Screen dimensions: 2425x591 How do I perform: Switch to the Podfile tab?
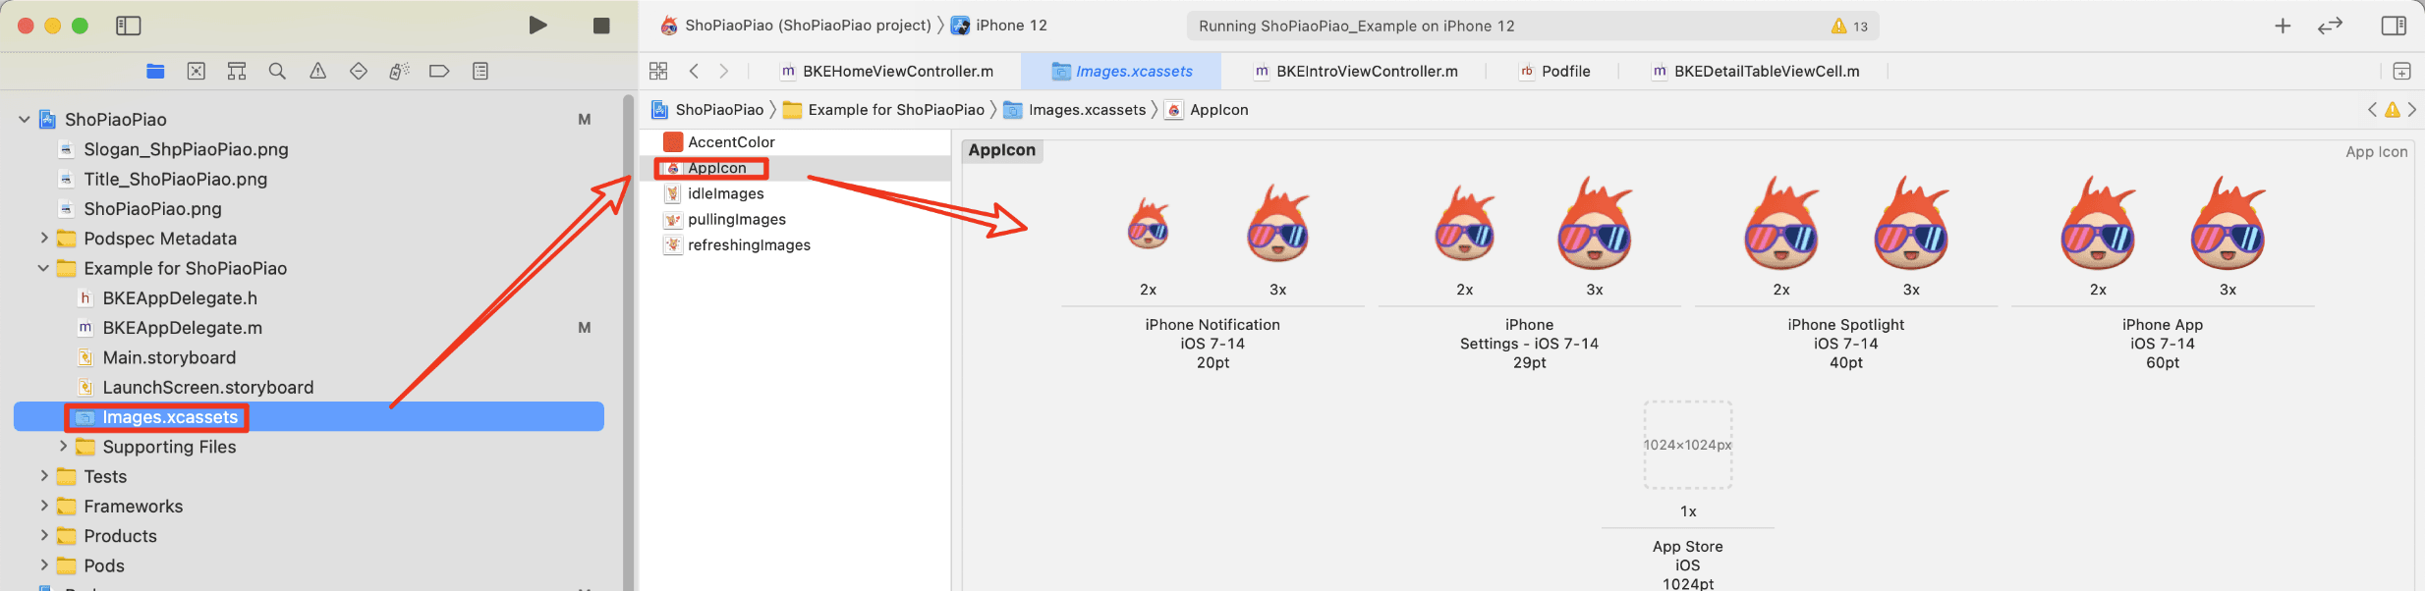1554,71
